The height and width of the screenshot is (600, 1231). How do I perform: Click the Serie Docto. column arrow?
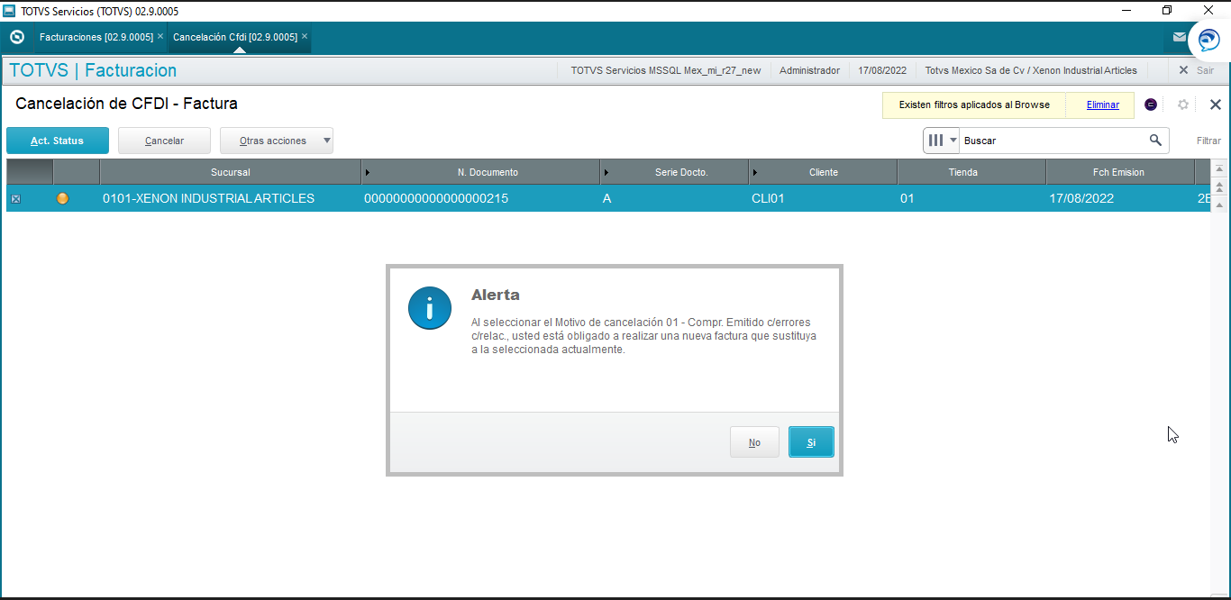point(606,172)
